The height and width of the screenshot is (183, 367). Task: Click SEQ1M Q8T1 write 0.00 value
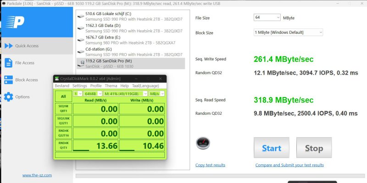142,109
